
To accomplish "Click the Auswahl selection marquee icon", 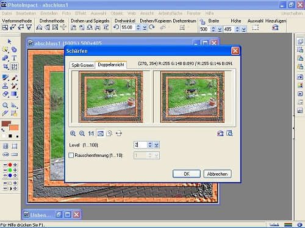I will tap(256, 27).
